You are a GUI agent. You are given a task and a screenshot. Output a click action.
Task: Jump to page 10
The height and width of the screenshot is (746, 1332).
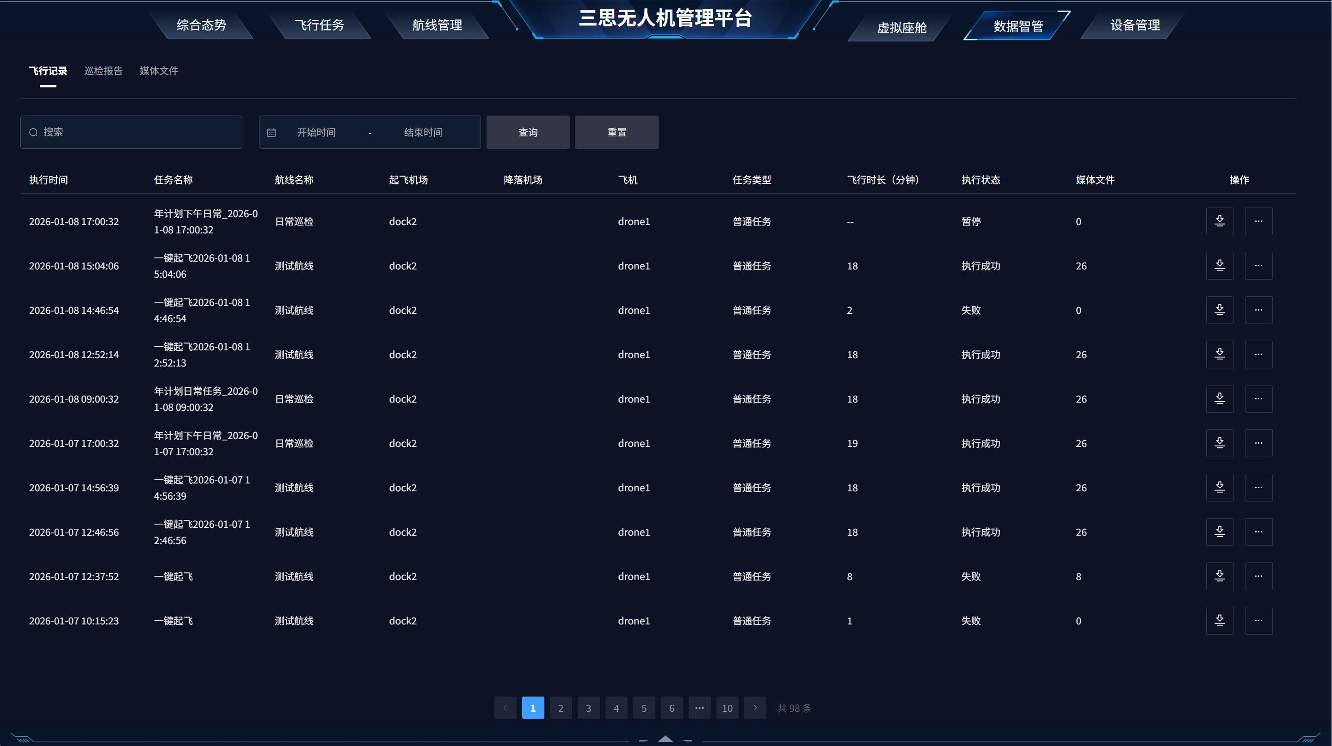pos(727,708)
